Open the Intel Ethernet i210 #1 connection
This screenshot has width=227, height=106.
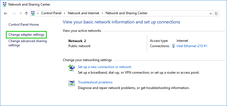pyautogui.click(x=192, y=46)
